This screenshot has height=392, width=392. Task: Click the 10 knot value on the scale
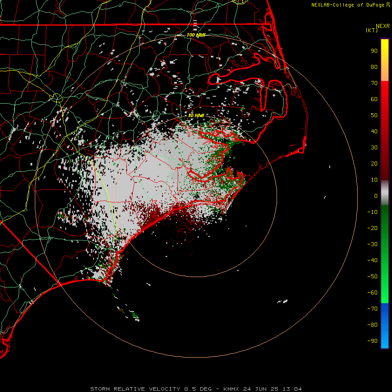pyautogui.click(x=374, y=180)
